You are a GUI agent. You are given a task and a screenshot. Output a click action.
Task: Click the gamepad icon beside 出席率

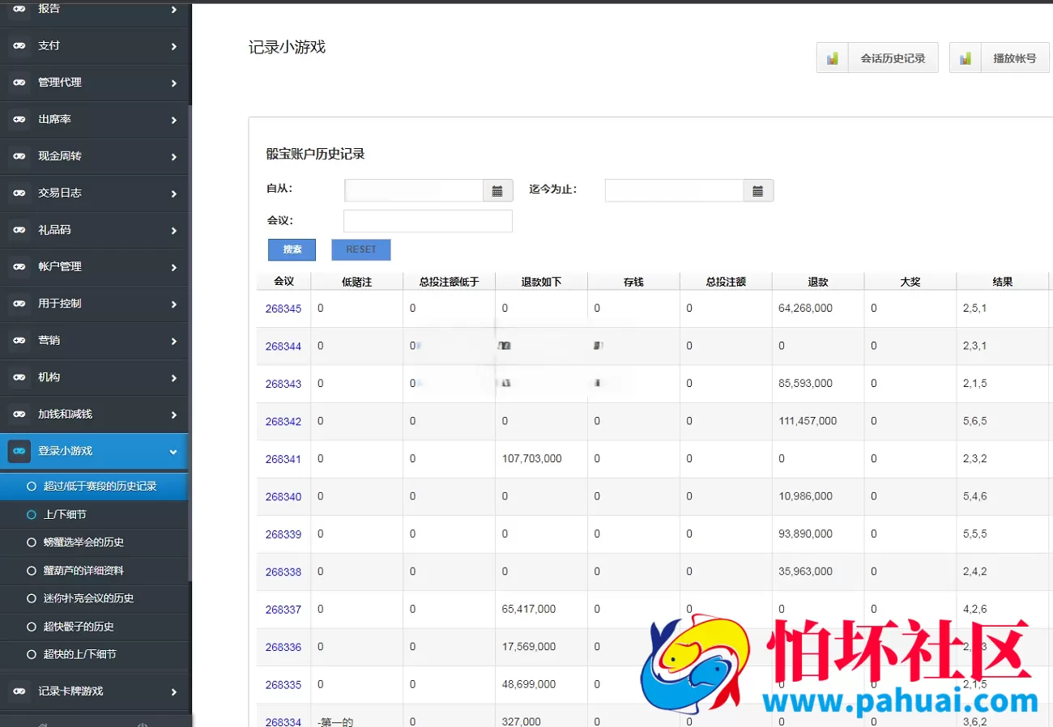[x=19, y=120]
